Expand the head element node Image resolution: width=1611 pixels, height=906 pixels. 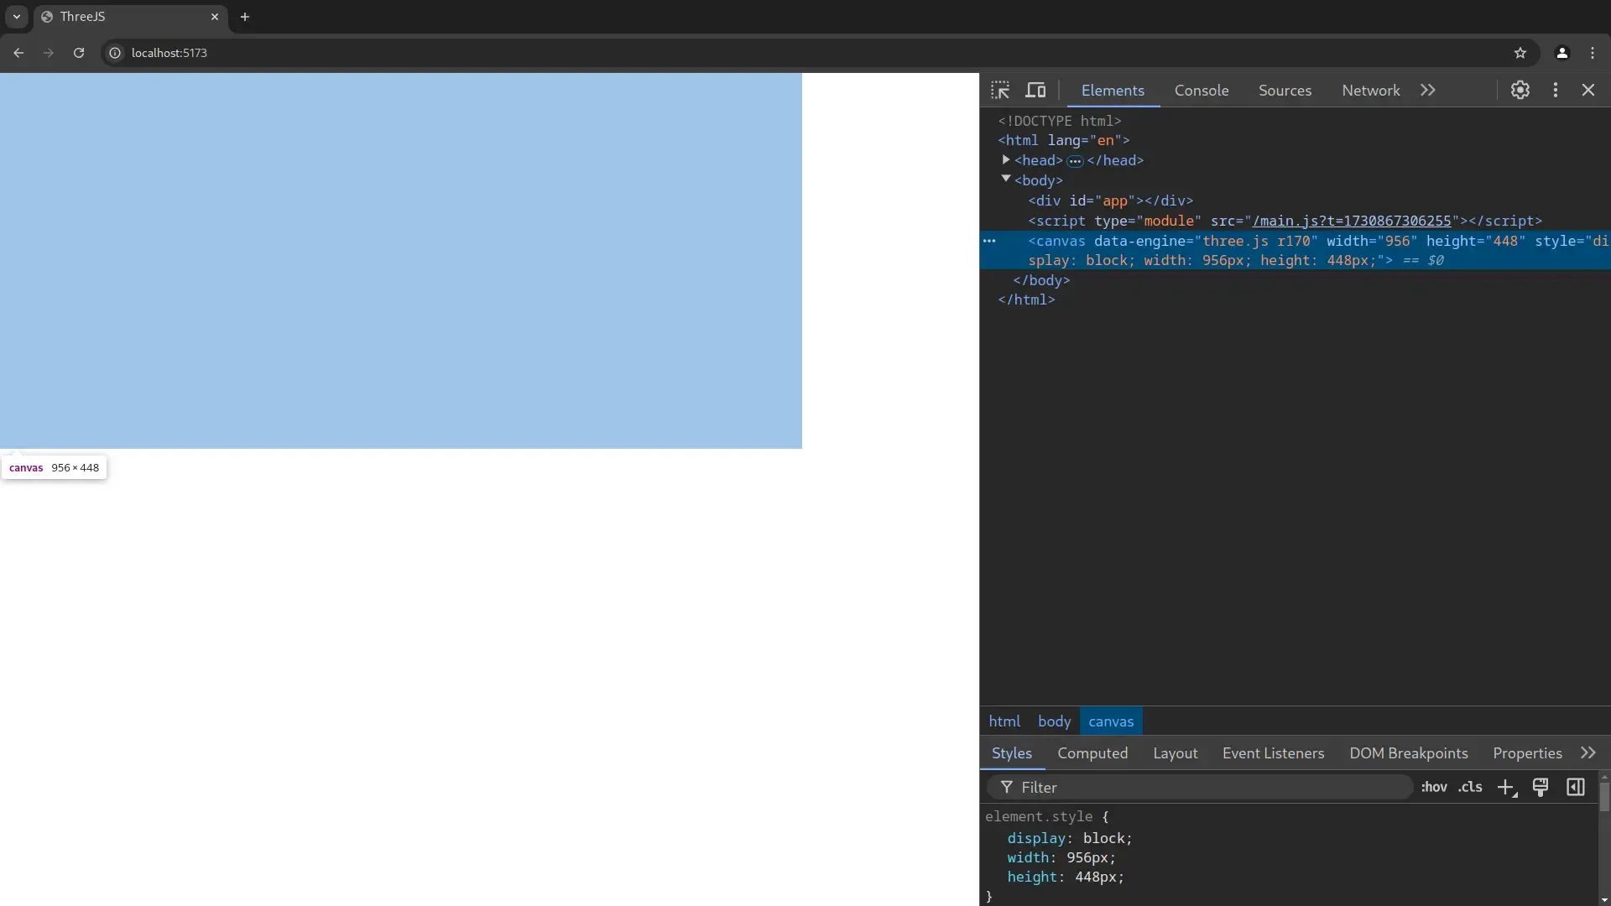1006,159
